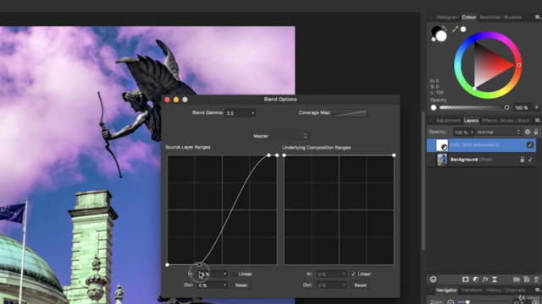Toggle visibility of the Background layer

tap(530, 160)
